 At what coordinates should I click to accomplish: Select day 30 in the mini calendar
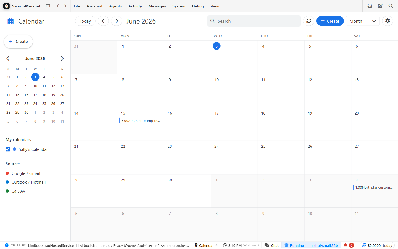(26, 112)
